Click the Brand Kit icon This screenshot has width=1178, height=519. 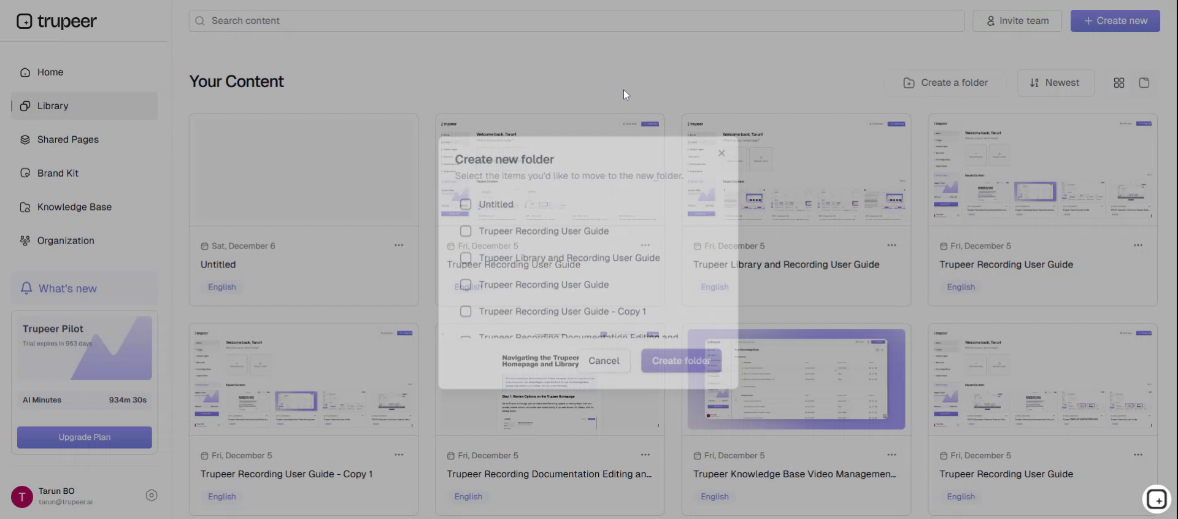pyautogui.click(x=25, y=174)
